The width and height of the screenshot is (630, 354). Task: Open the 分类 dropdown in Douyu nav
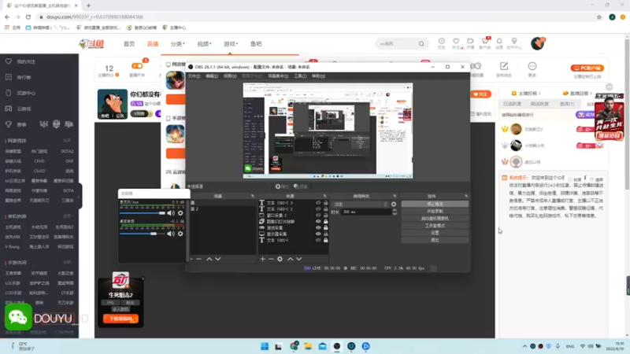178,44
